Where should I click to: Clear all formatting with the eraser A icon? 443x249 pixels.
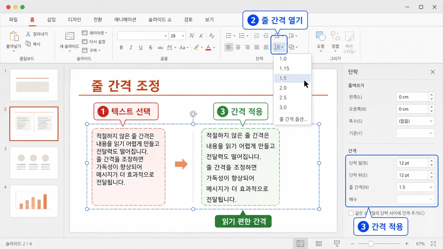pos(212,36)
